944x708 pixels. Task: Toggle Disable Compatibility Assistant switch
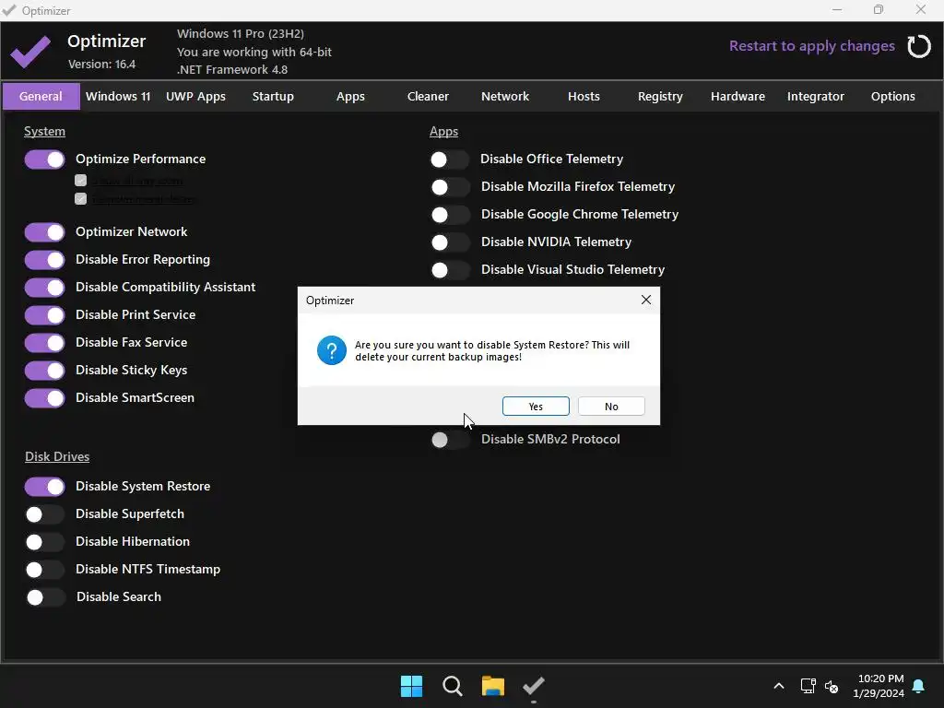[44, 288]
